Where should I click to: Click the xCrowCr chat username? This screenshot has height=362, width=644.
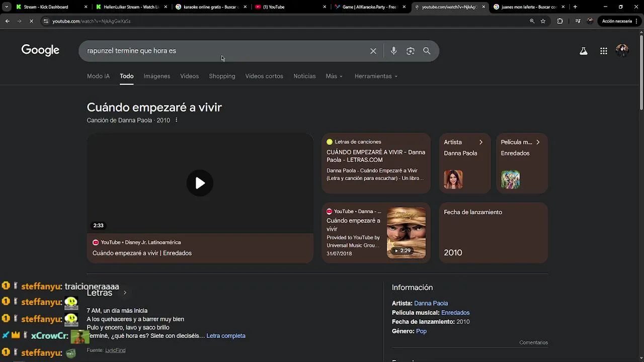(49, 336)
